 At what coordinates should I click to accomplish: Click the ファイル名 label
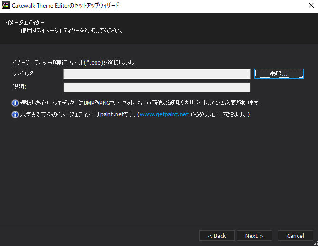[x=23, y=74]
